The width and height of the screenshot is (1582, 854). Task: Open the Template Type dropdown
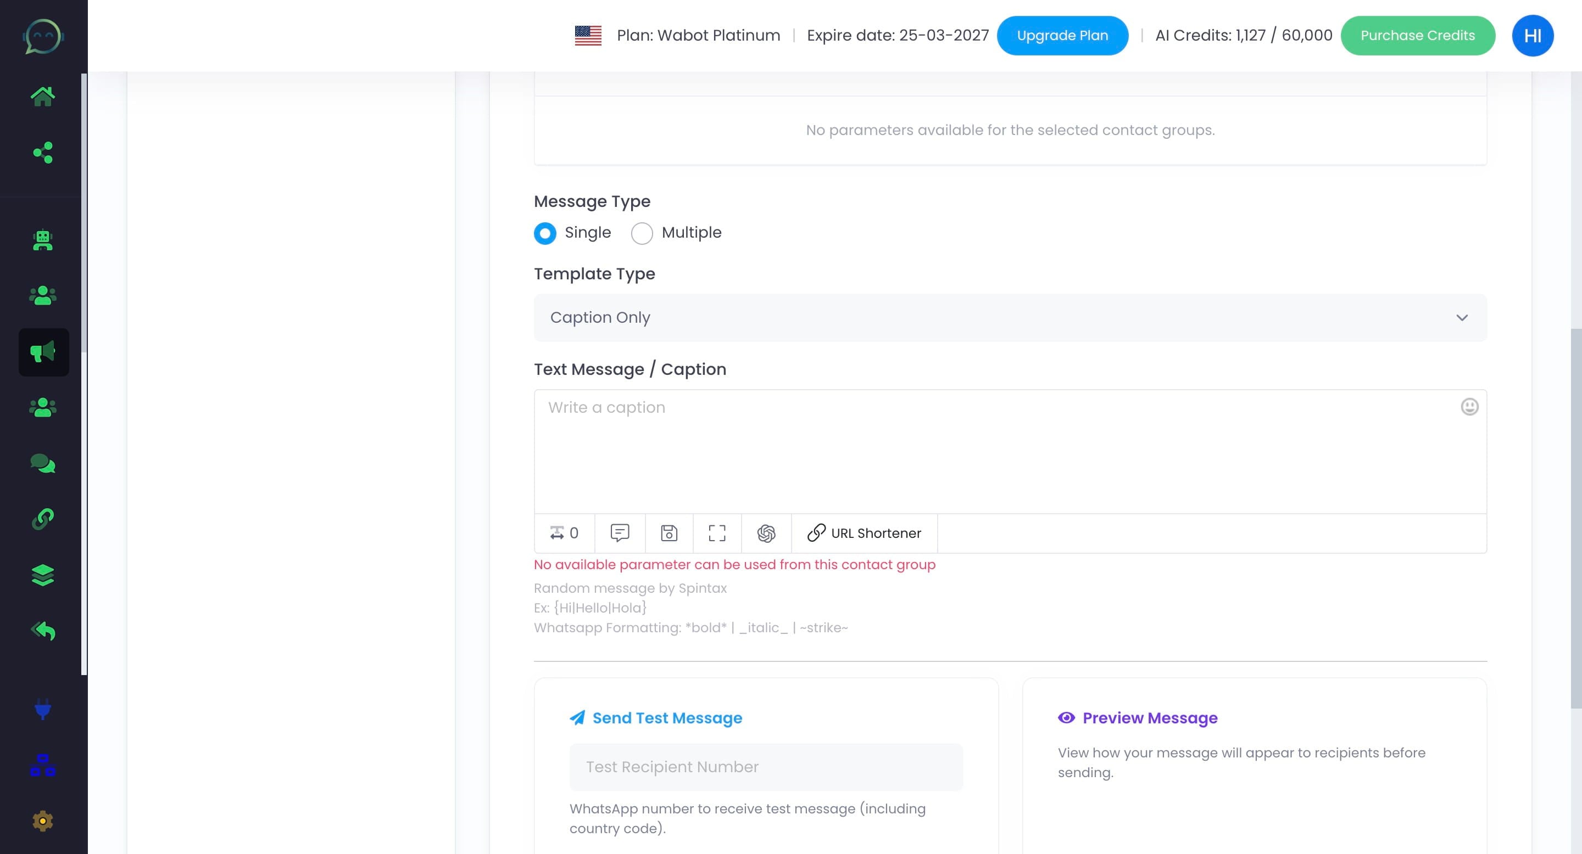pyautogui.click(x=1010, y=318)
